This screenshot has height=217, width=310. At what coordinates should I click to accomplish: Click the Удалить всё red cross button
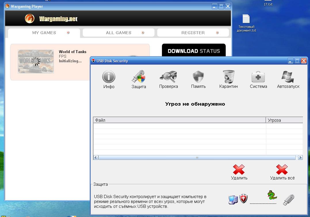[x=282, y=172]
